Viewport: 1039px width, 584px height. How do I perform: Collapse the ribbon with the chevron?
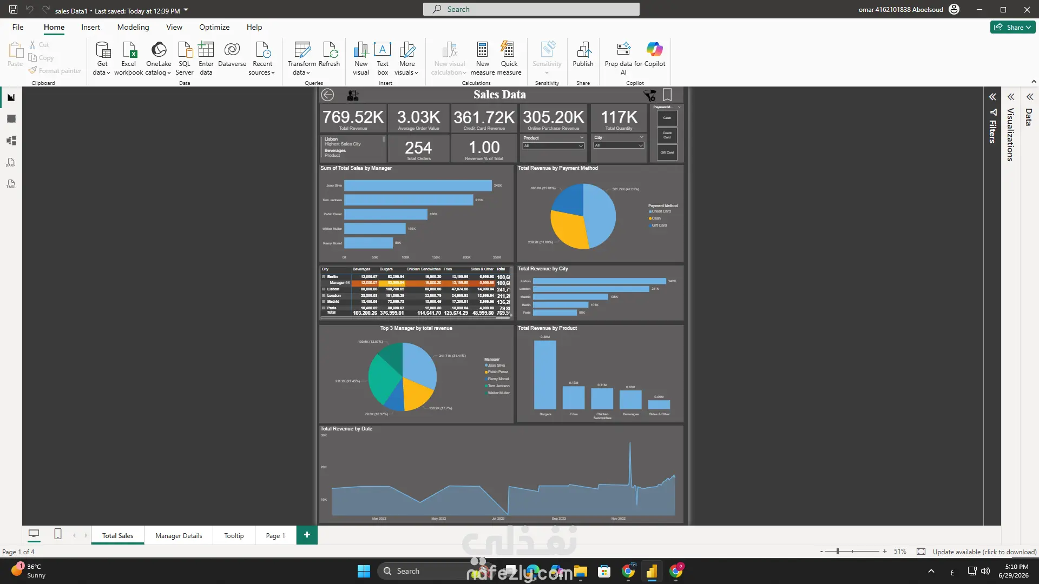[1034, 82]
